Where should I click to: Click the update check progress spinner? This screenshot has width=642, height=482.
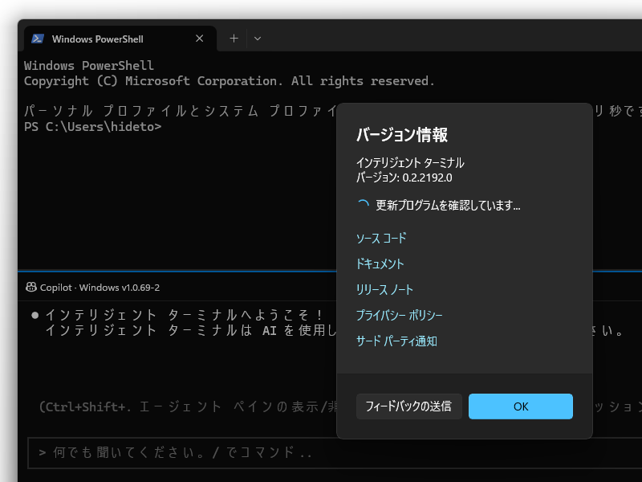point(364,205)
